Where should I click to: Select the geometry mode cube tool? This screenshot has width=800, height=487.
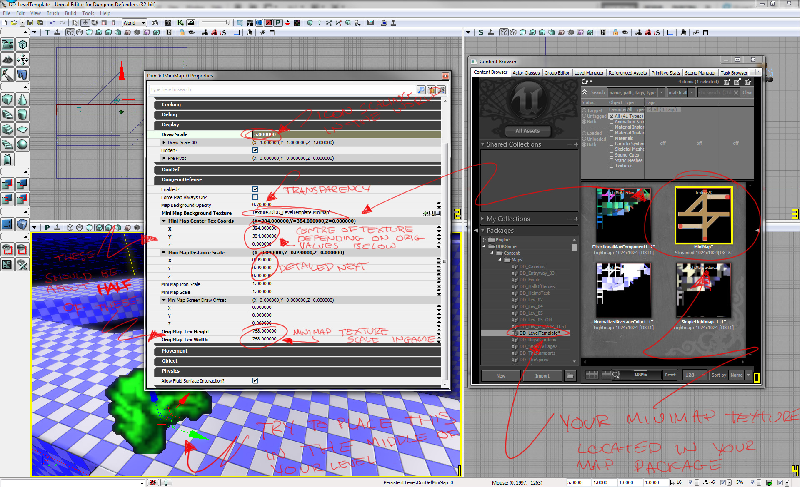(x=22, y=45)
